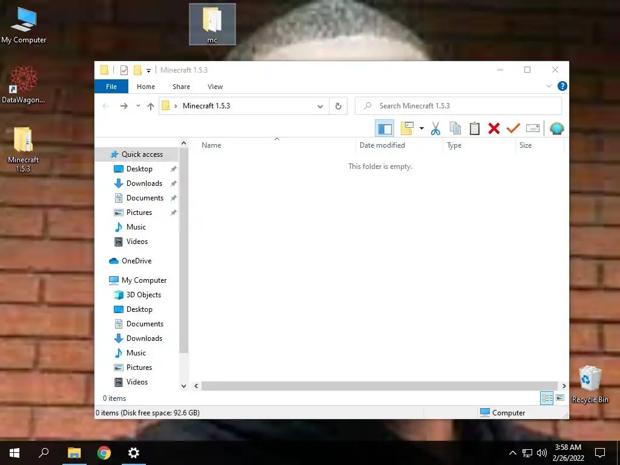620x465 pixels.
Task: Expand the folder options dropdown arrow
Action: coord(421,128)
